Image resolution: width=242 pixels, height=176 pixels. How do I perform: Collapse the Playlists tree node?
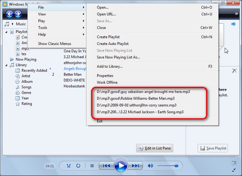point(6,32)
